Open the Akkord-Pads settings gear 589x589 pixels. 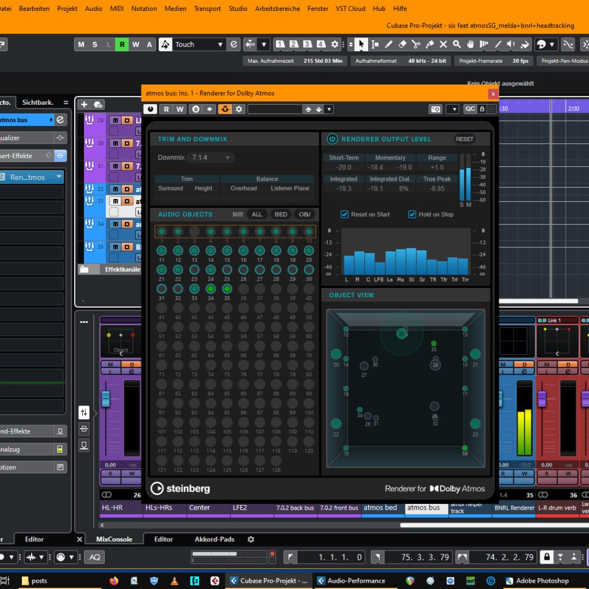251,539
